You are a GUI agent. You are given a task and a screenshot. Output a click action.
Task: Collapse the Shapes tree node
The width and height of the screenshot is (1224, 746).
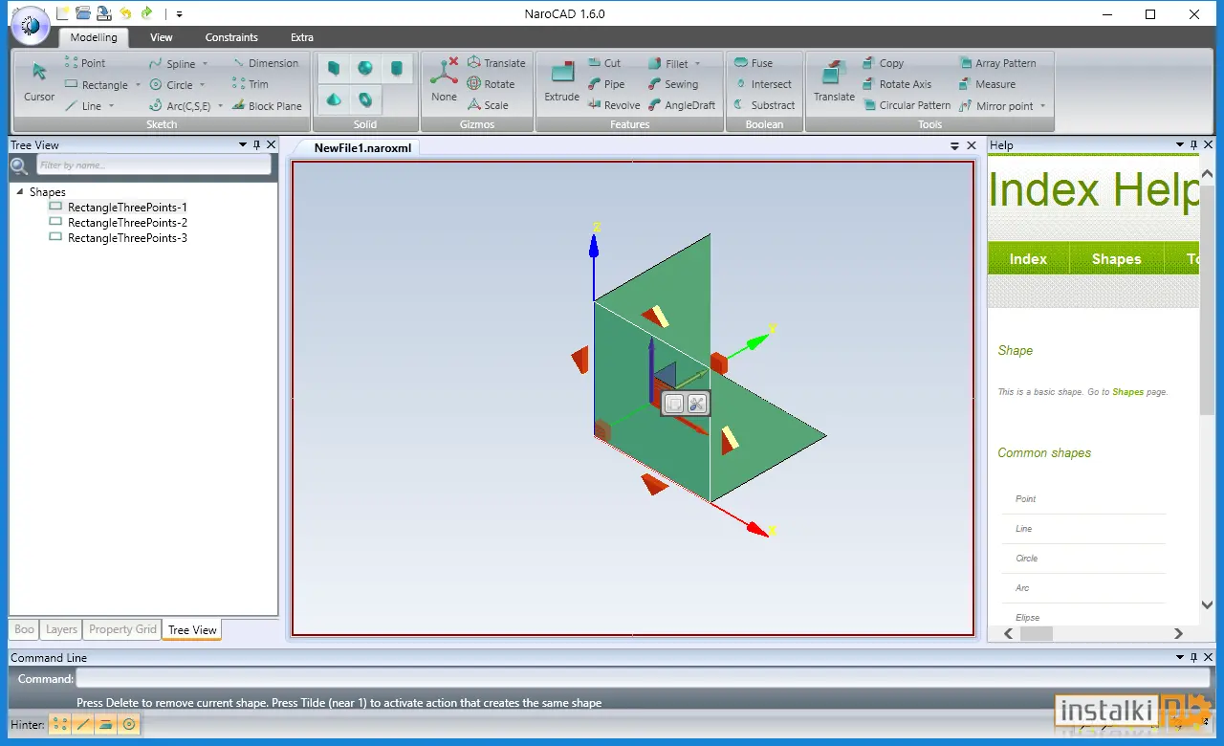(20, 192)
